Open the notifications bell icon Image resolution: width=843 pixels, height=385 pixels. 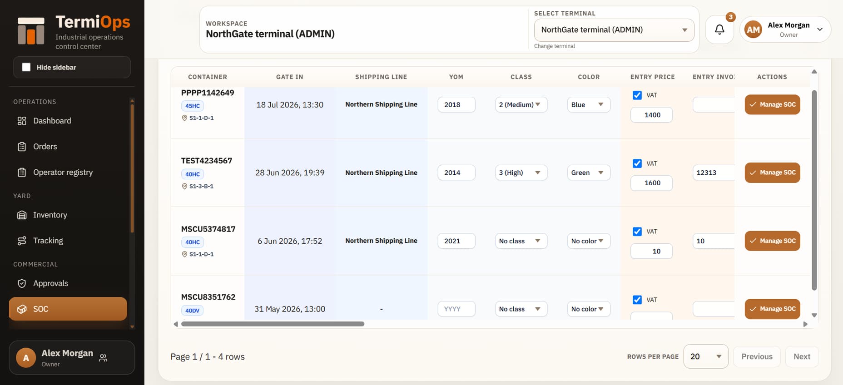[719, 30]
